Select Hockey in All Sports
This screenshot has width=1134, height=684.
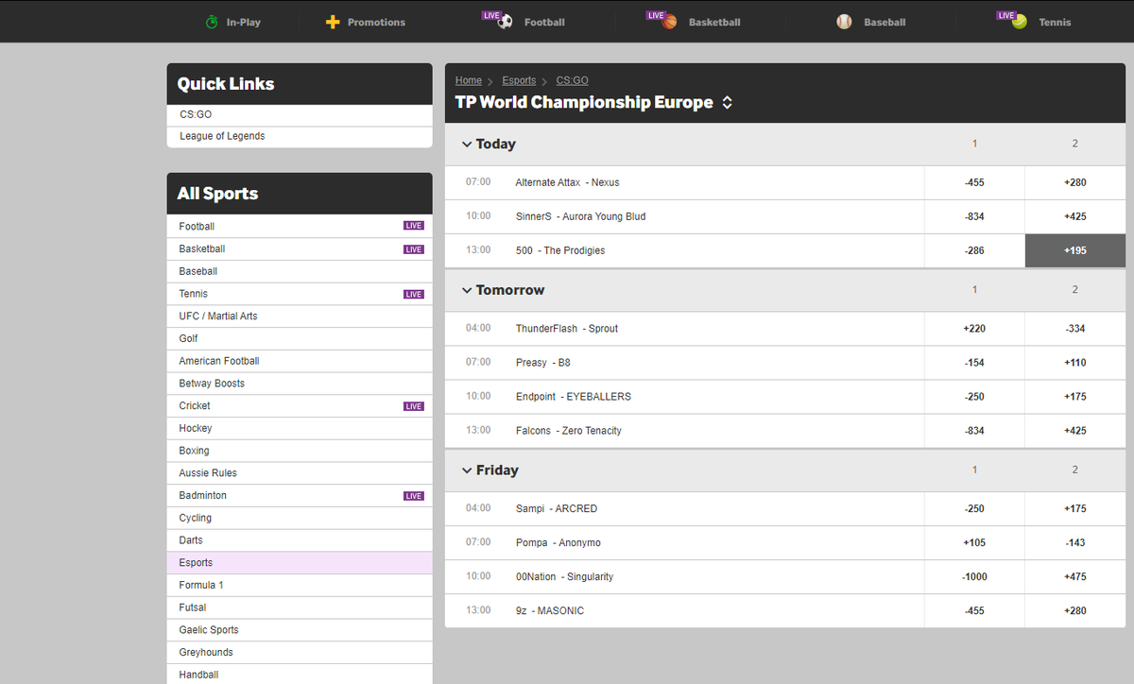pyautogui.click(x=300, y=428)
